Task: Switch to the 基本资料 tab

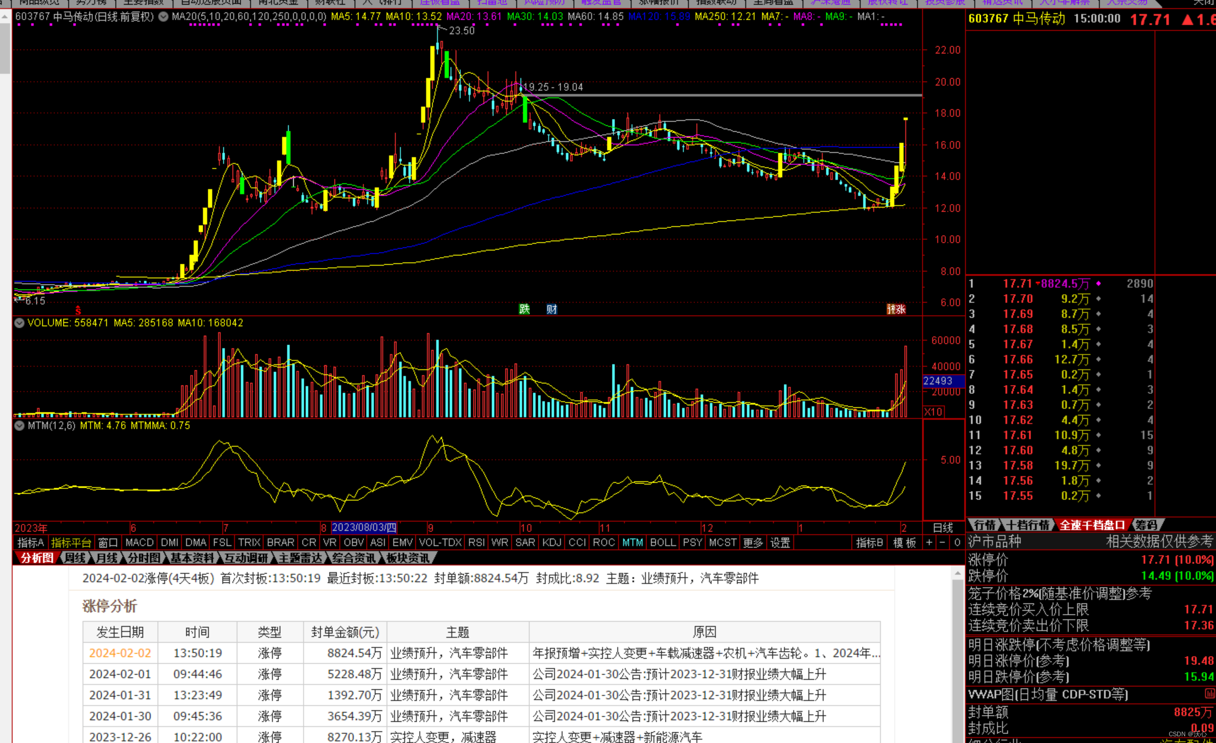Action: pyautogui.click(x=192, y=558)
